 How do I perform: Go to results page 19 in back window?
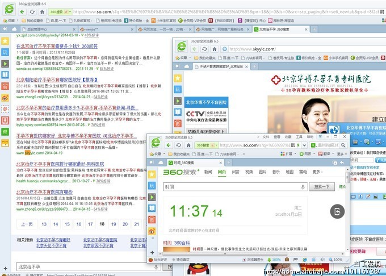114,224
